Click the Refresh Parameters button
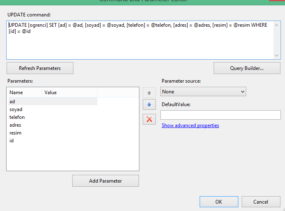This screenshot has height=211, width=285. pos(40,68)
